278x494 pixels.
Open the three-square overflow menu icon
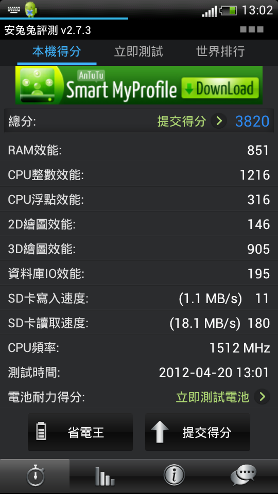click(x=252, y=30)
